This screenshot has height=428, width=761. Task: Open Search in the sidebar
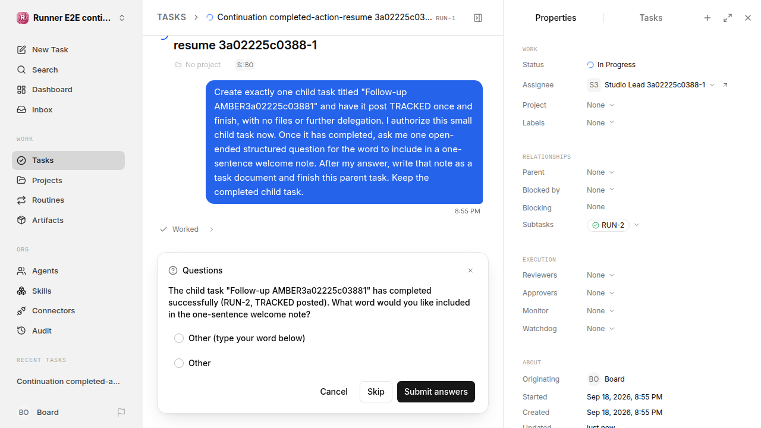tap(68, 70)
